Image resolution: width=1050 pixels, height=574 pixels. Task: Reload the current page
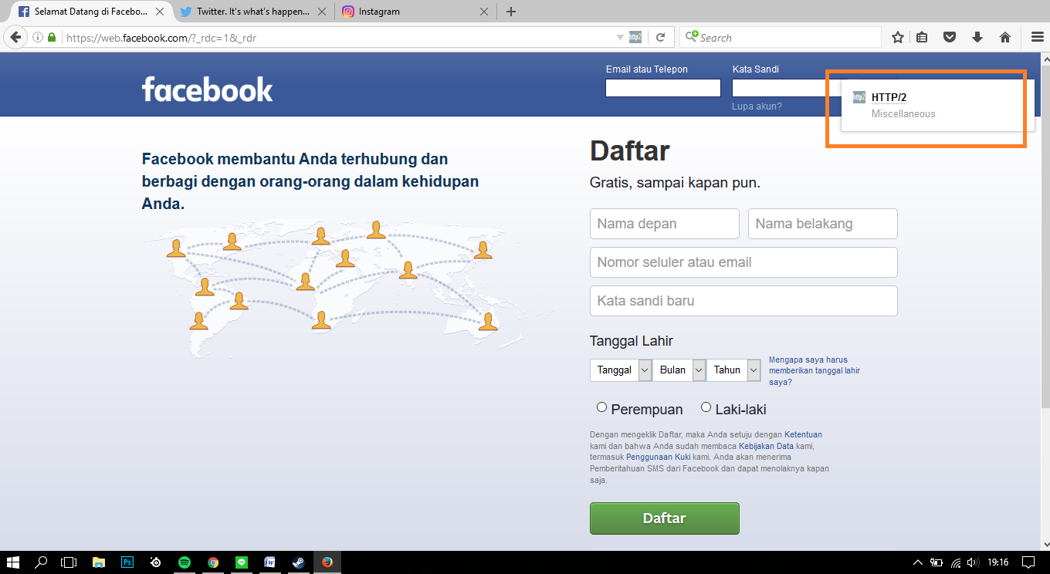660,37
